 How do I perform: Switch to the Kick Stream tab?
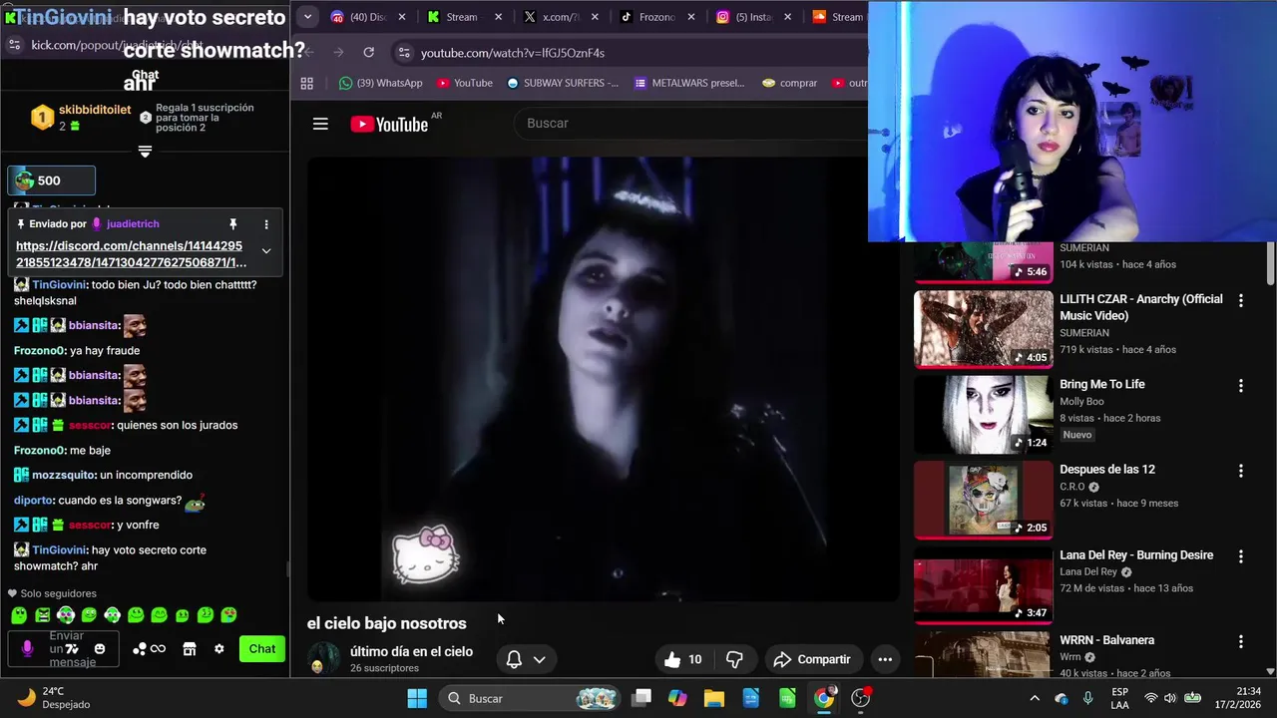click(x=462, y=17)
